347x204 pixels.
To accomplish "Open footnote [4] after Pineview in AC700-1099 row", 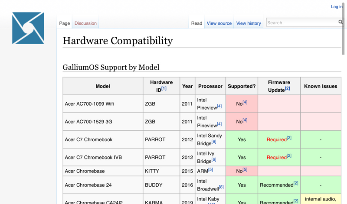I will coord(219,106).
